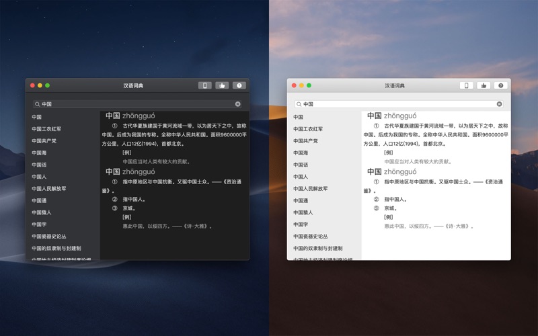Select 中国瓷器史论丛 in light window list

pyautogui.click(x=311, y=237)
